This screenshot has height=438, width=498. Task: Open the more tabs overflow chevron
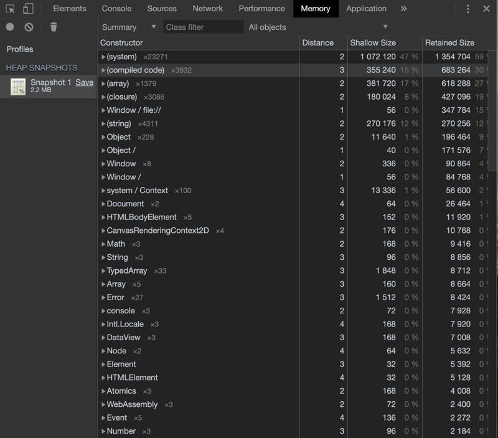pyautogui.click(x=403, y=9)
